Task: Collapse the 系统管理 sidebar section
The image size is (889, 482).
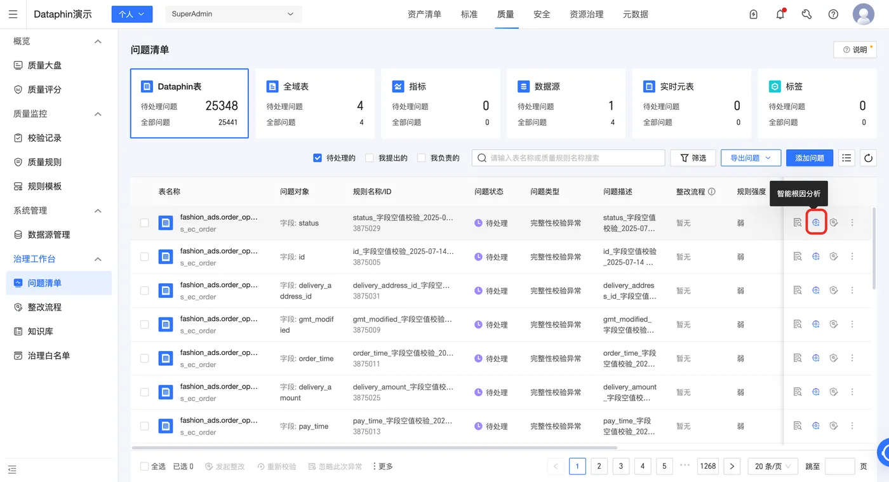Action: [x=98, y=210]
